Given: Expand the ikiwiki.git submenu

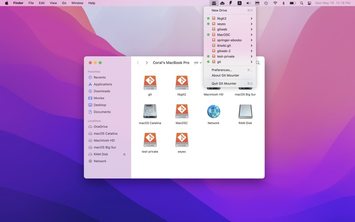Looking at the screenshot, I should click(251, 46).
